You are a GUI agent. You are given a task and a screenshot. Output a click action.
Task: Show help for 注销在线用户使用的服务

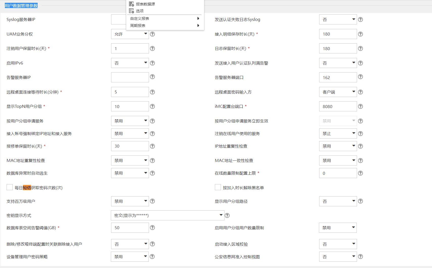(361, 133)
